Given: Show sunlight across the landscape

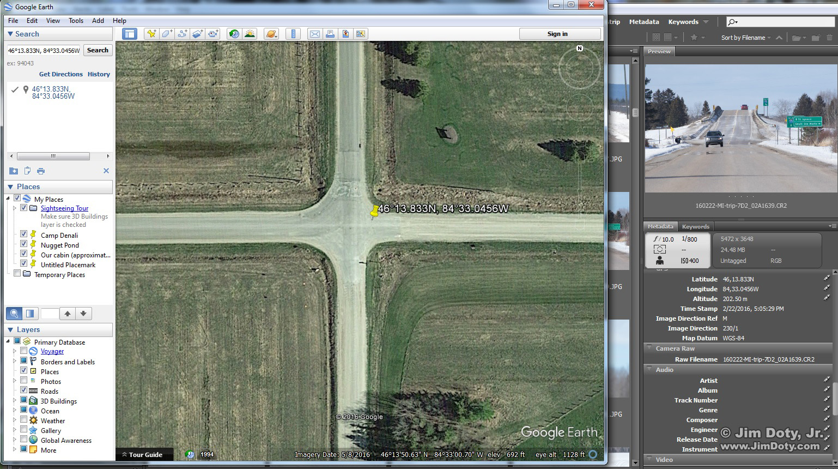Looking at the screenshot, I should click(x=250, y=34).
